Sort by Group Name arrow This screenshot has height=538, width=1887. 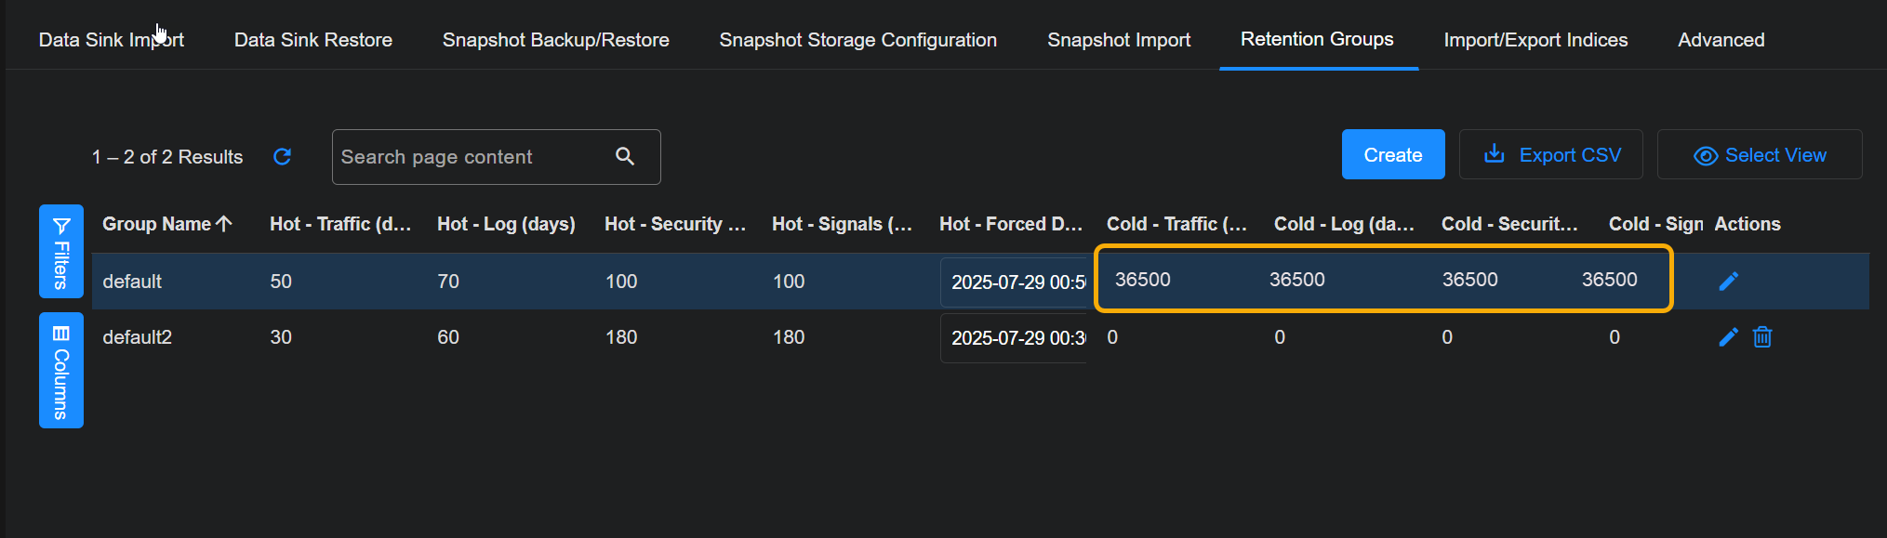point(224,224)
